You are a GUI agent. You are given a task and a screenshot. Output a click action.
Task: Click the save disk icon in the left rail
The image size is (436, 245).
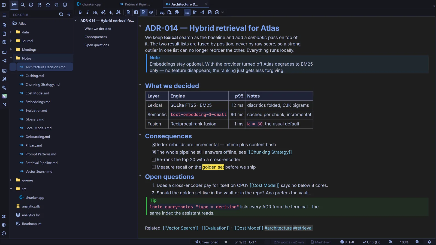(4, 42)
